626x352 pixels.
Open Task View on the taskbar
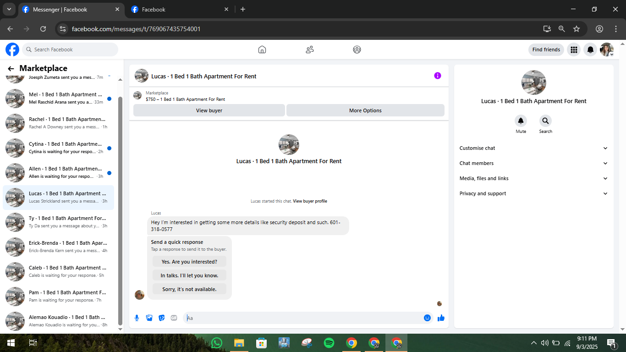[33, 343]
